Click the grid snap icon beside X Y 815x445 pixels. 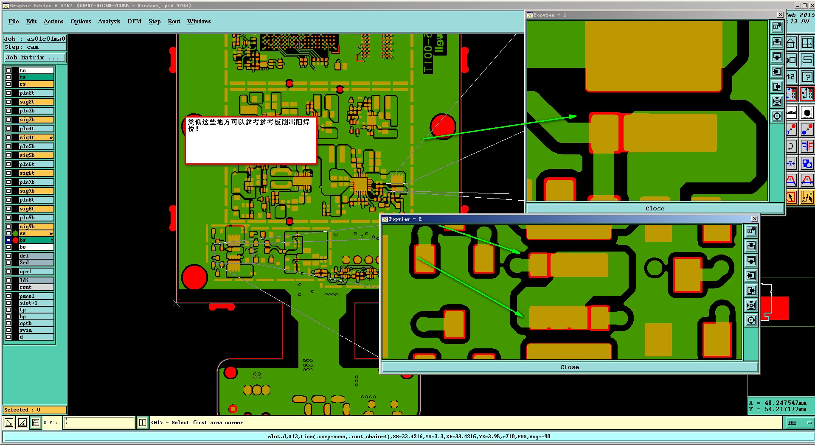[36, 423]
